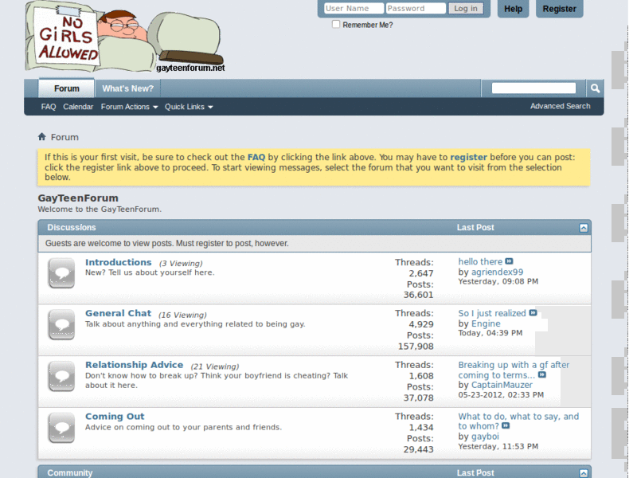Screen dimensions: 637x478
Task: Click the forum search input box
Action: pos(533,88)
